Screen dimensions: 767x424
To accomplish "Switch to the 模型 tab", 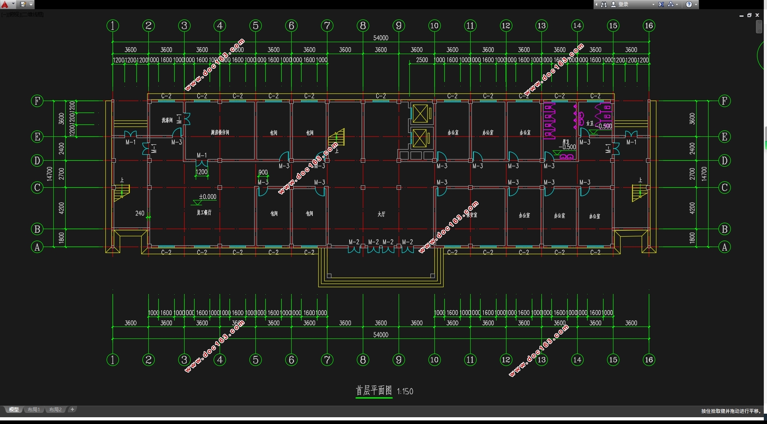I will [x=14, y=409].
